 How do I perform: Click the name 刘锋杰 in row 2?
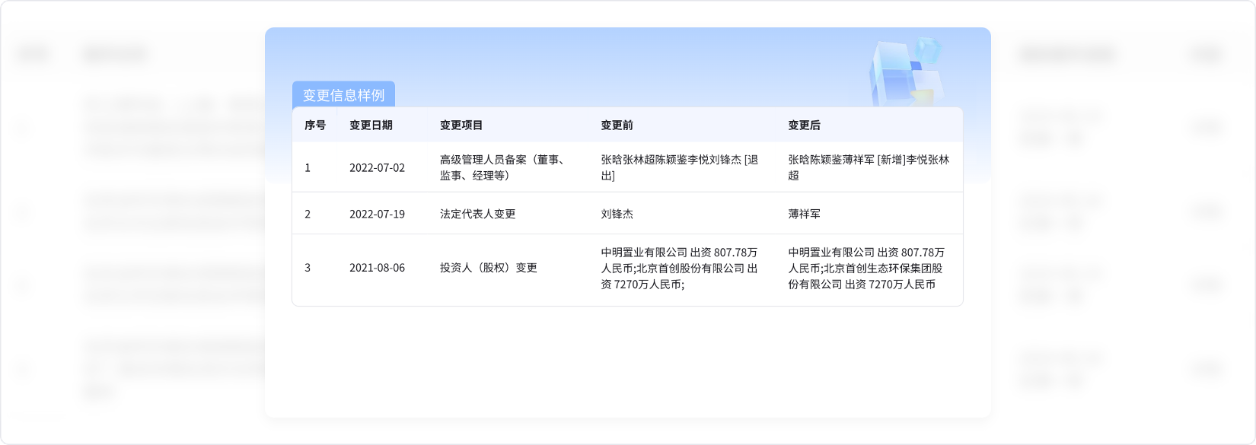pyautogui.click(x=617, y=214)
